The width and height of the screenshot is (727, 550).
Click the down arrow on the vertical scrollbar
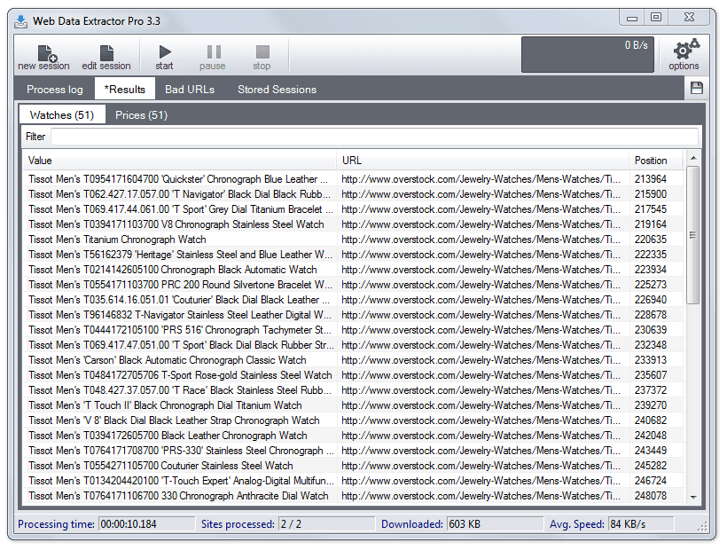pyautogui.click(x=692, y=497)
